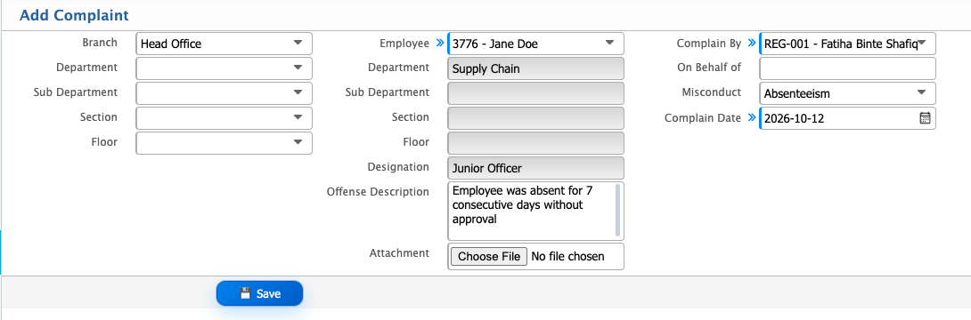Click the double-arrow icon beside Complain Date

[x=752, y=117]
